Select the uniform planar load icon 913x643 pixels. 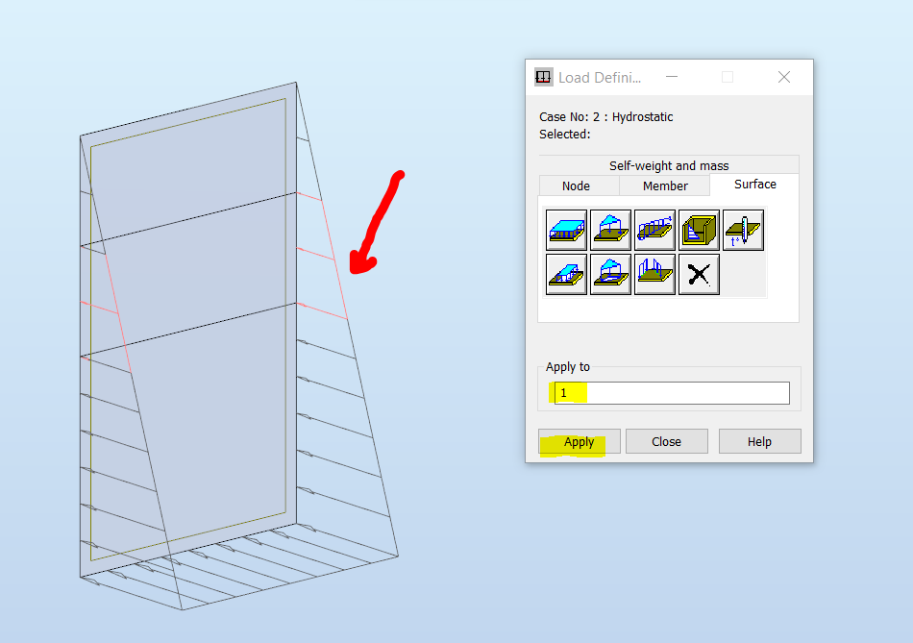(567, 230)
